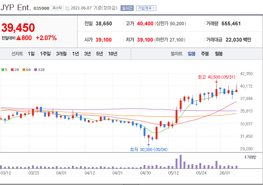
Task: Select the 5년 chart period
Action: pyautogui.click(x=99, y=54)
